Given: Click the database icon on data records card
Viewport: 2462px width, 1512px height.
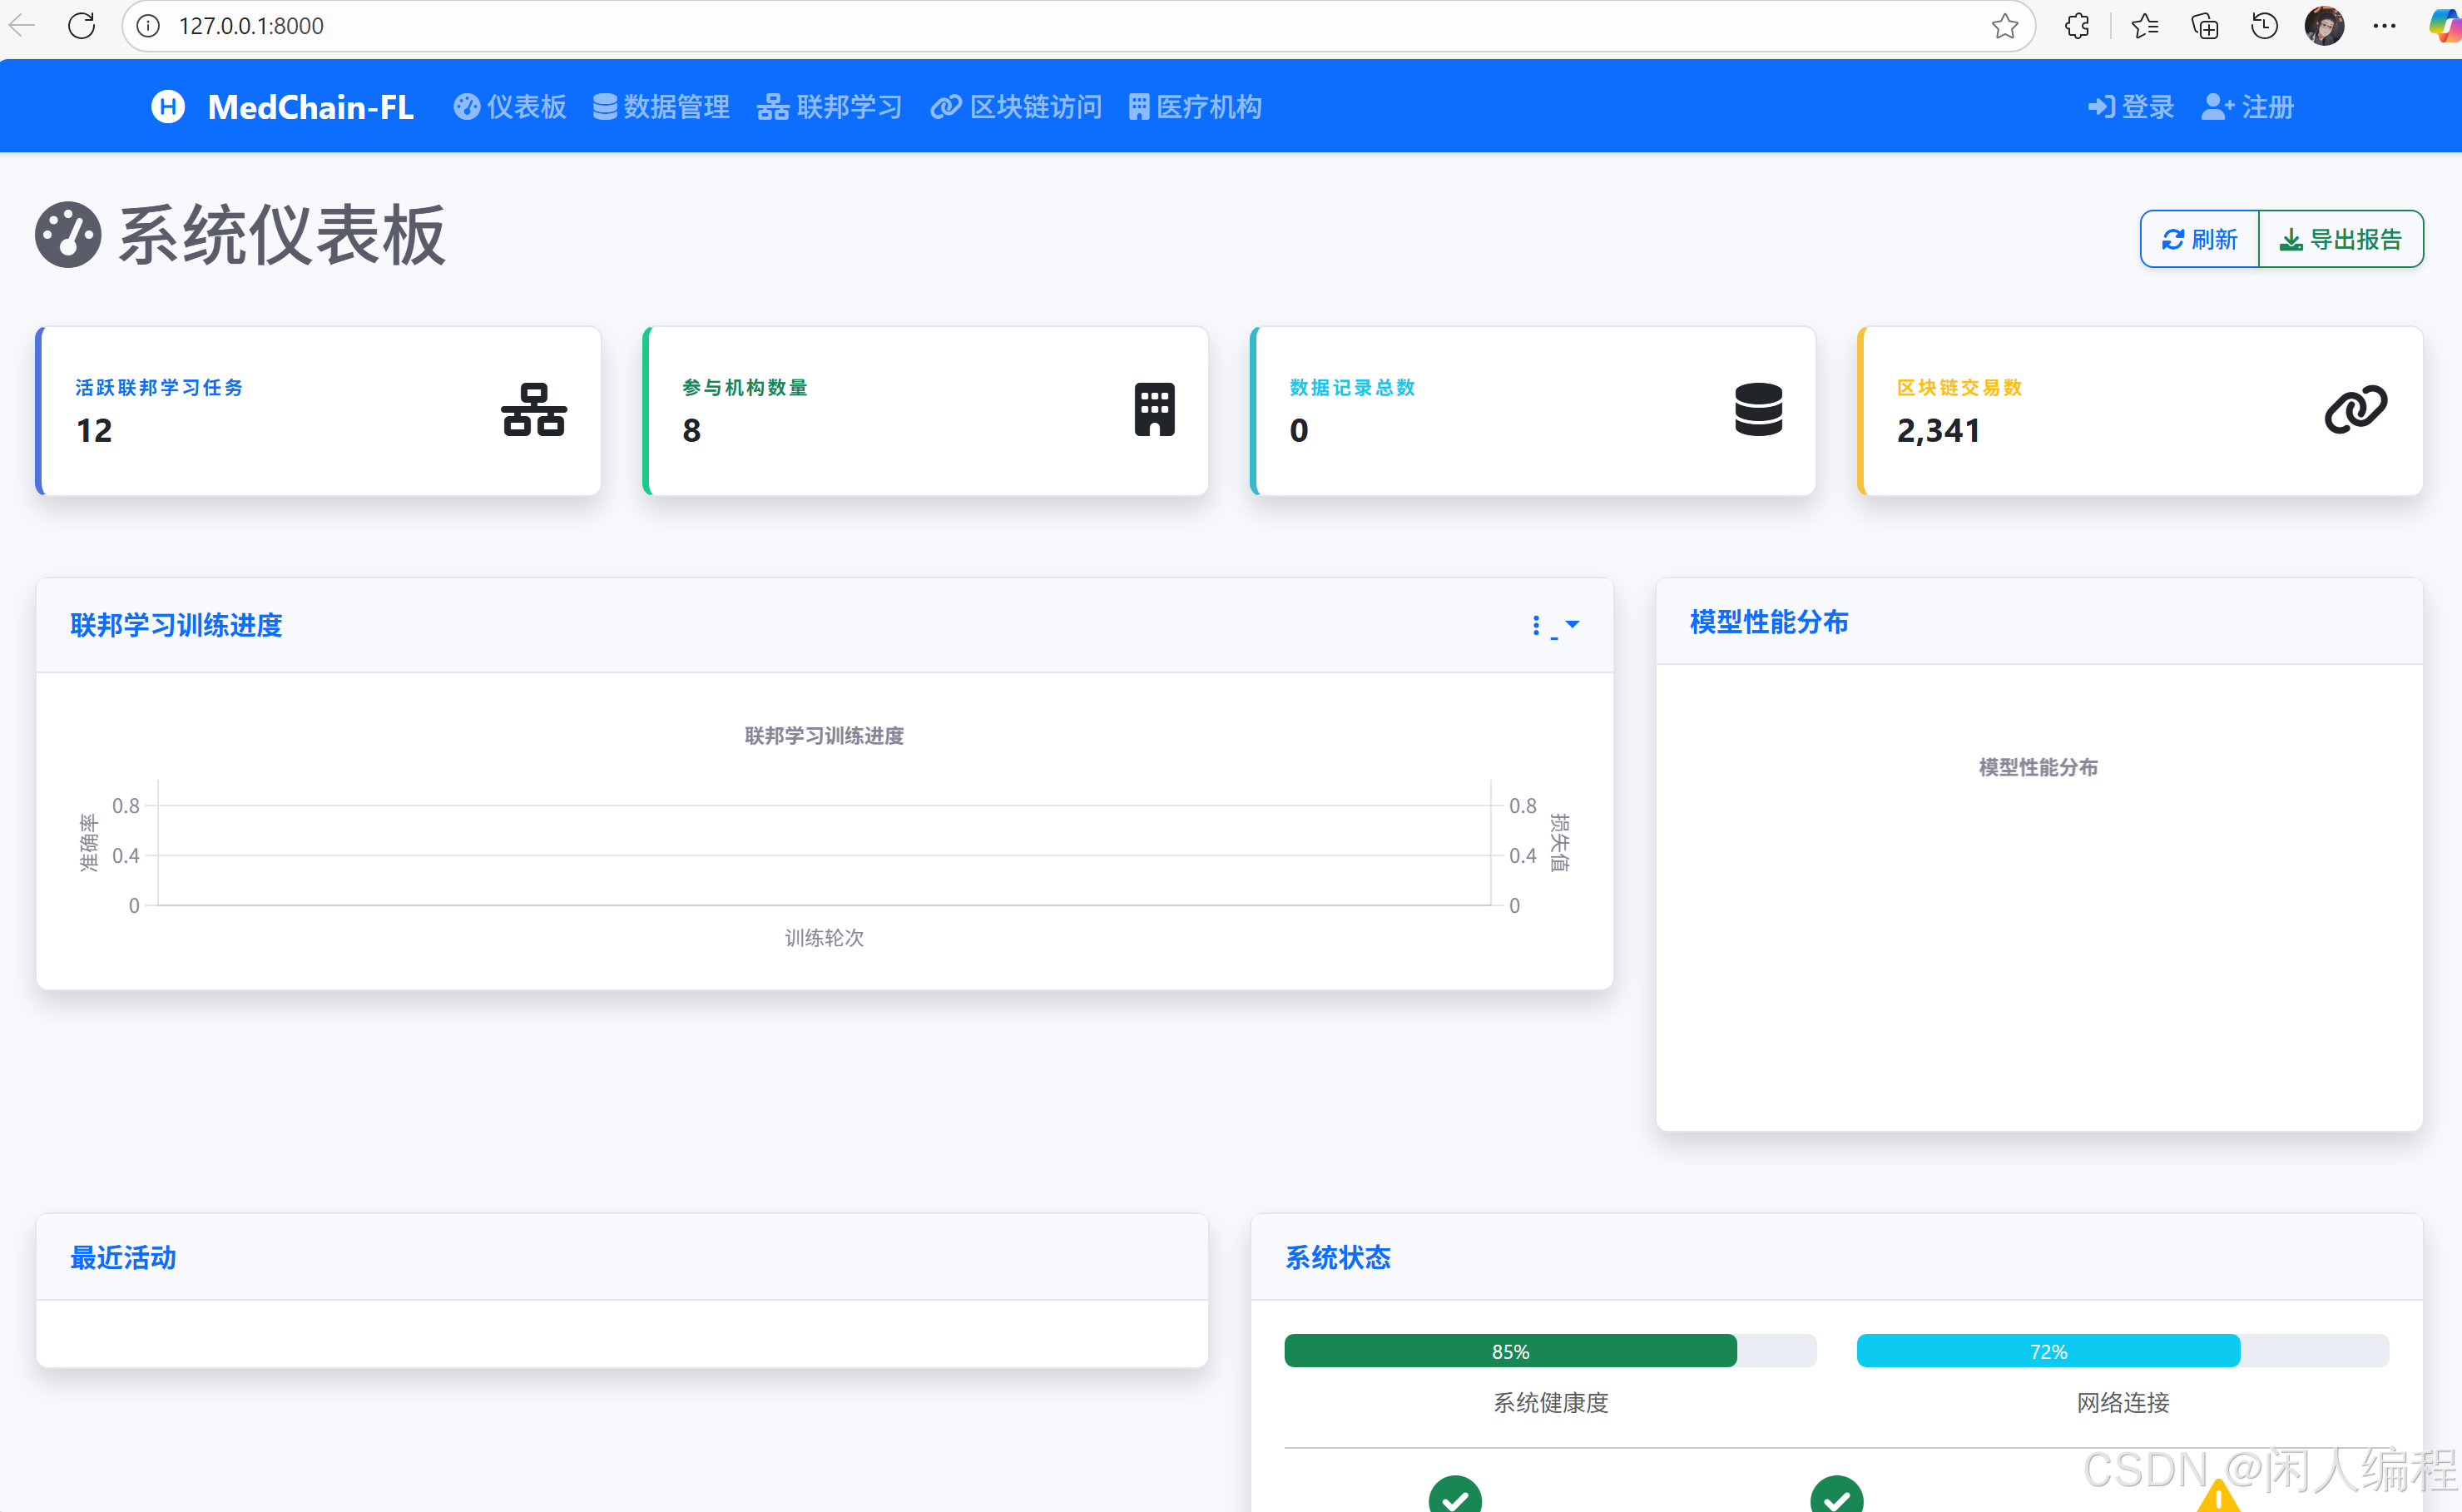Looking at the screenshot, I should tap(1758, 410).
